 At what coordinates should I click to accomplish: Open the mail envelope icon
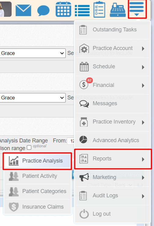coord(23,10)
